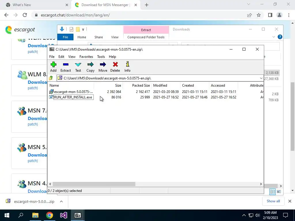
Task: Sort by the Size column header
Action: pyautogui.click(x=108, y=85)
